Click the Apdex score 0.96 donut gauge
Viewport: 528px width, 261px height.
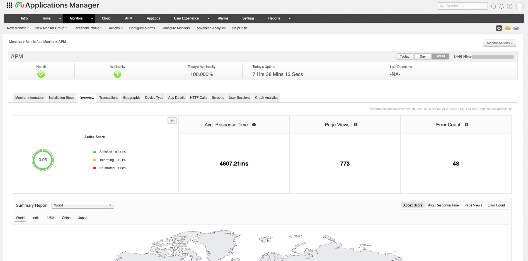43,160
